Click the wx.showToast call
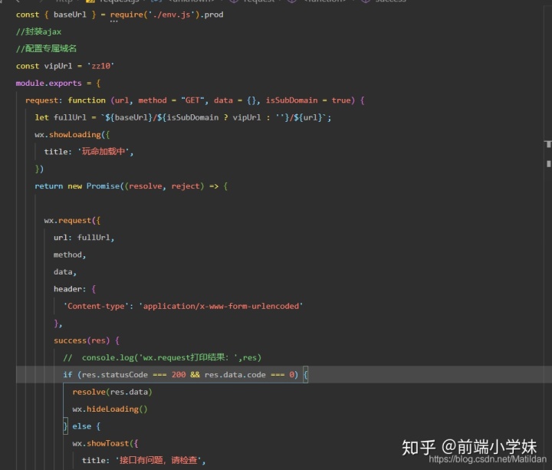This screenshot has width=552, height=470. (x=101, y=444)
